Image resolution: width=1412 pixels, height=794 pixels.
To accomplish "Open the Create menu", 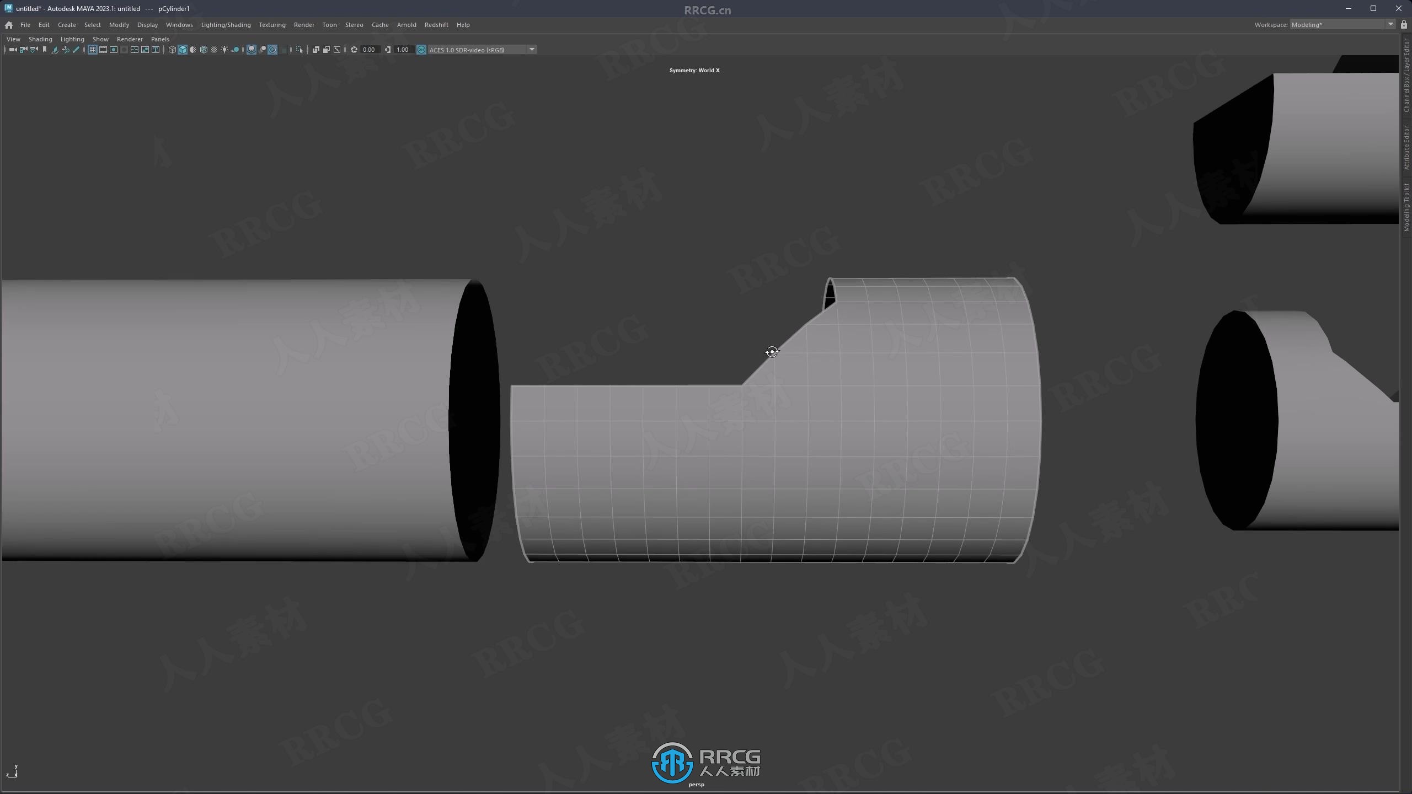I will [67, 25].
